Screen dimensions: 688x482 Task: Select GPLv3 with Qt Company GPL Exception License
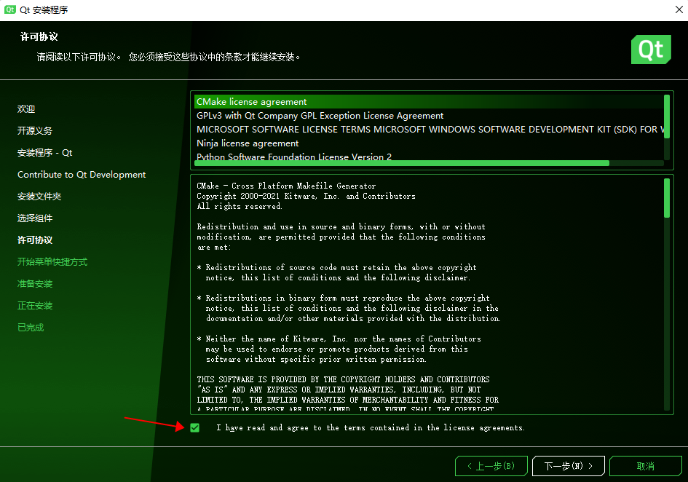(x=429, y=116)
